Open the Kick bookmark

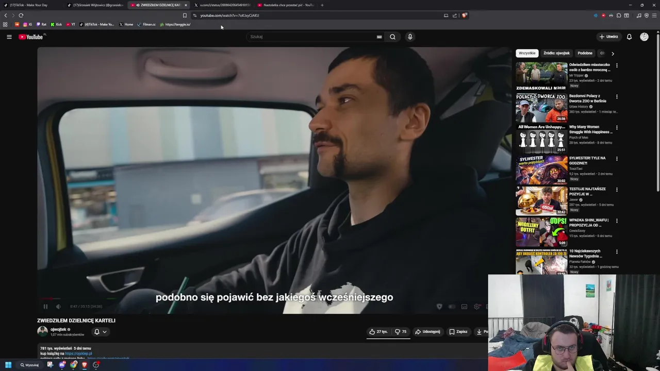tap(56, 24)
